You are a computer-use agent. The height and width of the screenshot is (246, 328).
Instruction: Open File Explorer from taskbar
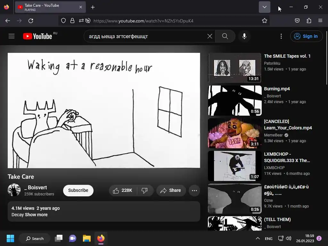86,238
